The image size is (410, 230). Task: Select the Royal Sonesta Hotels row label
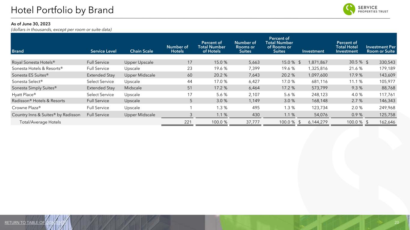33,62
